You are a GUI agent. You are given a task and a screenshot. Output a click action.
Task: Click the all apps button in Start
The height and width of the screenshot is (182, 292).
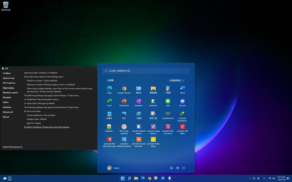tap(177, 80)
